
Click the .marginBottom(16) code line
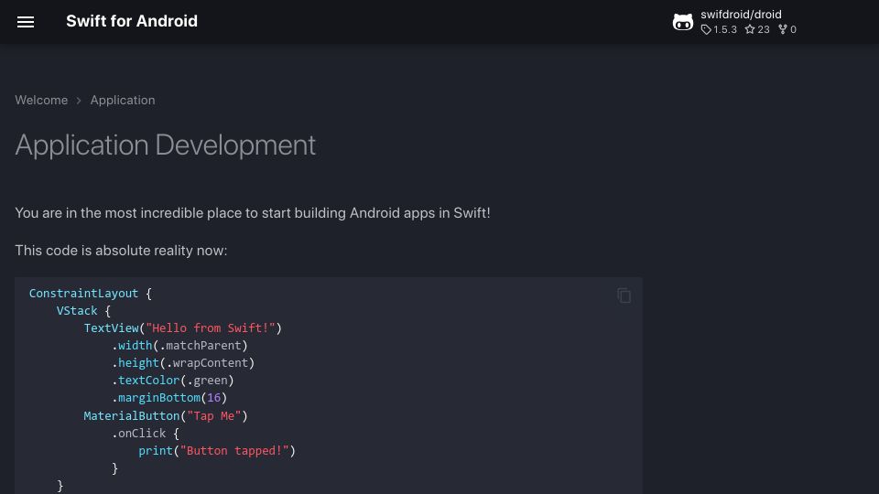point(169,398)
